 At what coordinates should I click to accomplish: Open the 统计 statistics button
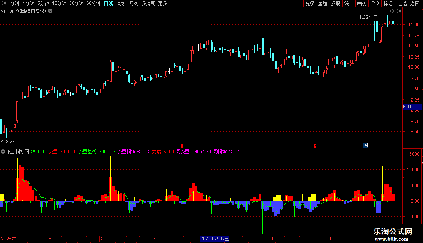pyautogui.click(x=349, y=3)
